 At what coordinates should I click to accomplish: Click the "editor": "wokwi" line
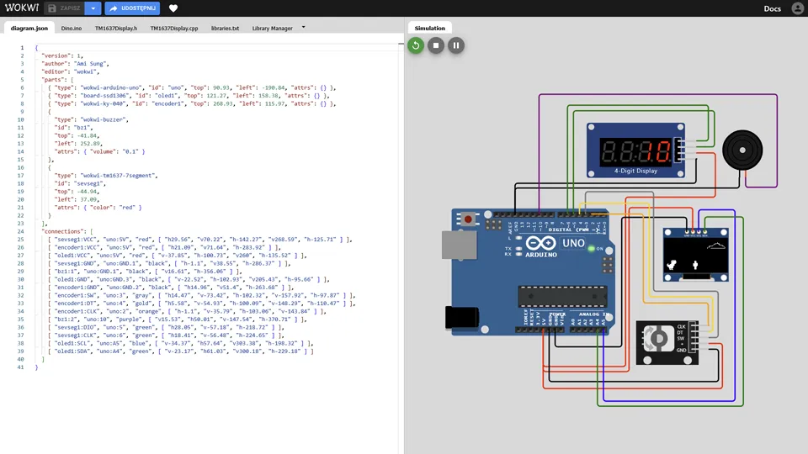coord(71,71)
